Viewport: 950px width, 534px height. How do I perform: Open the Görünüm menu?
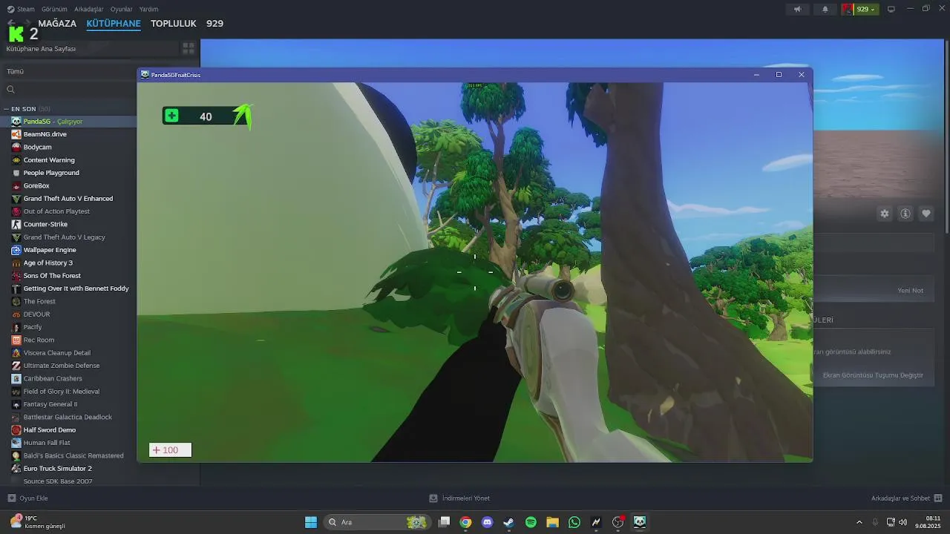coord(54,9)
